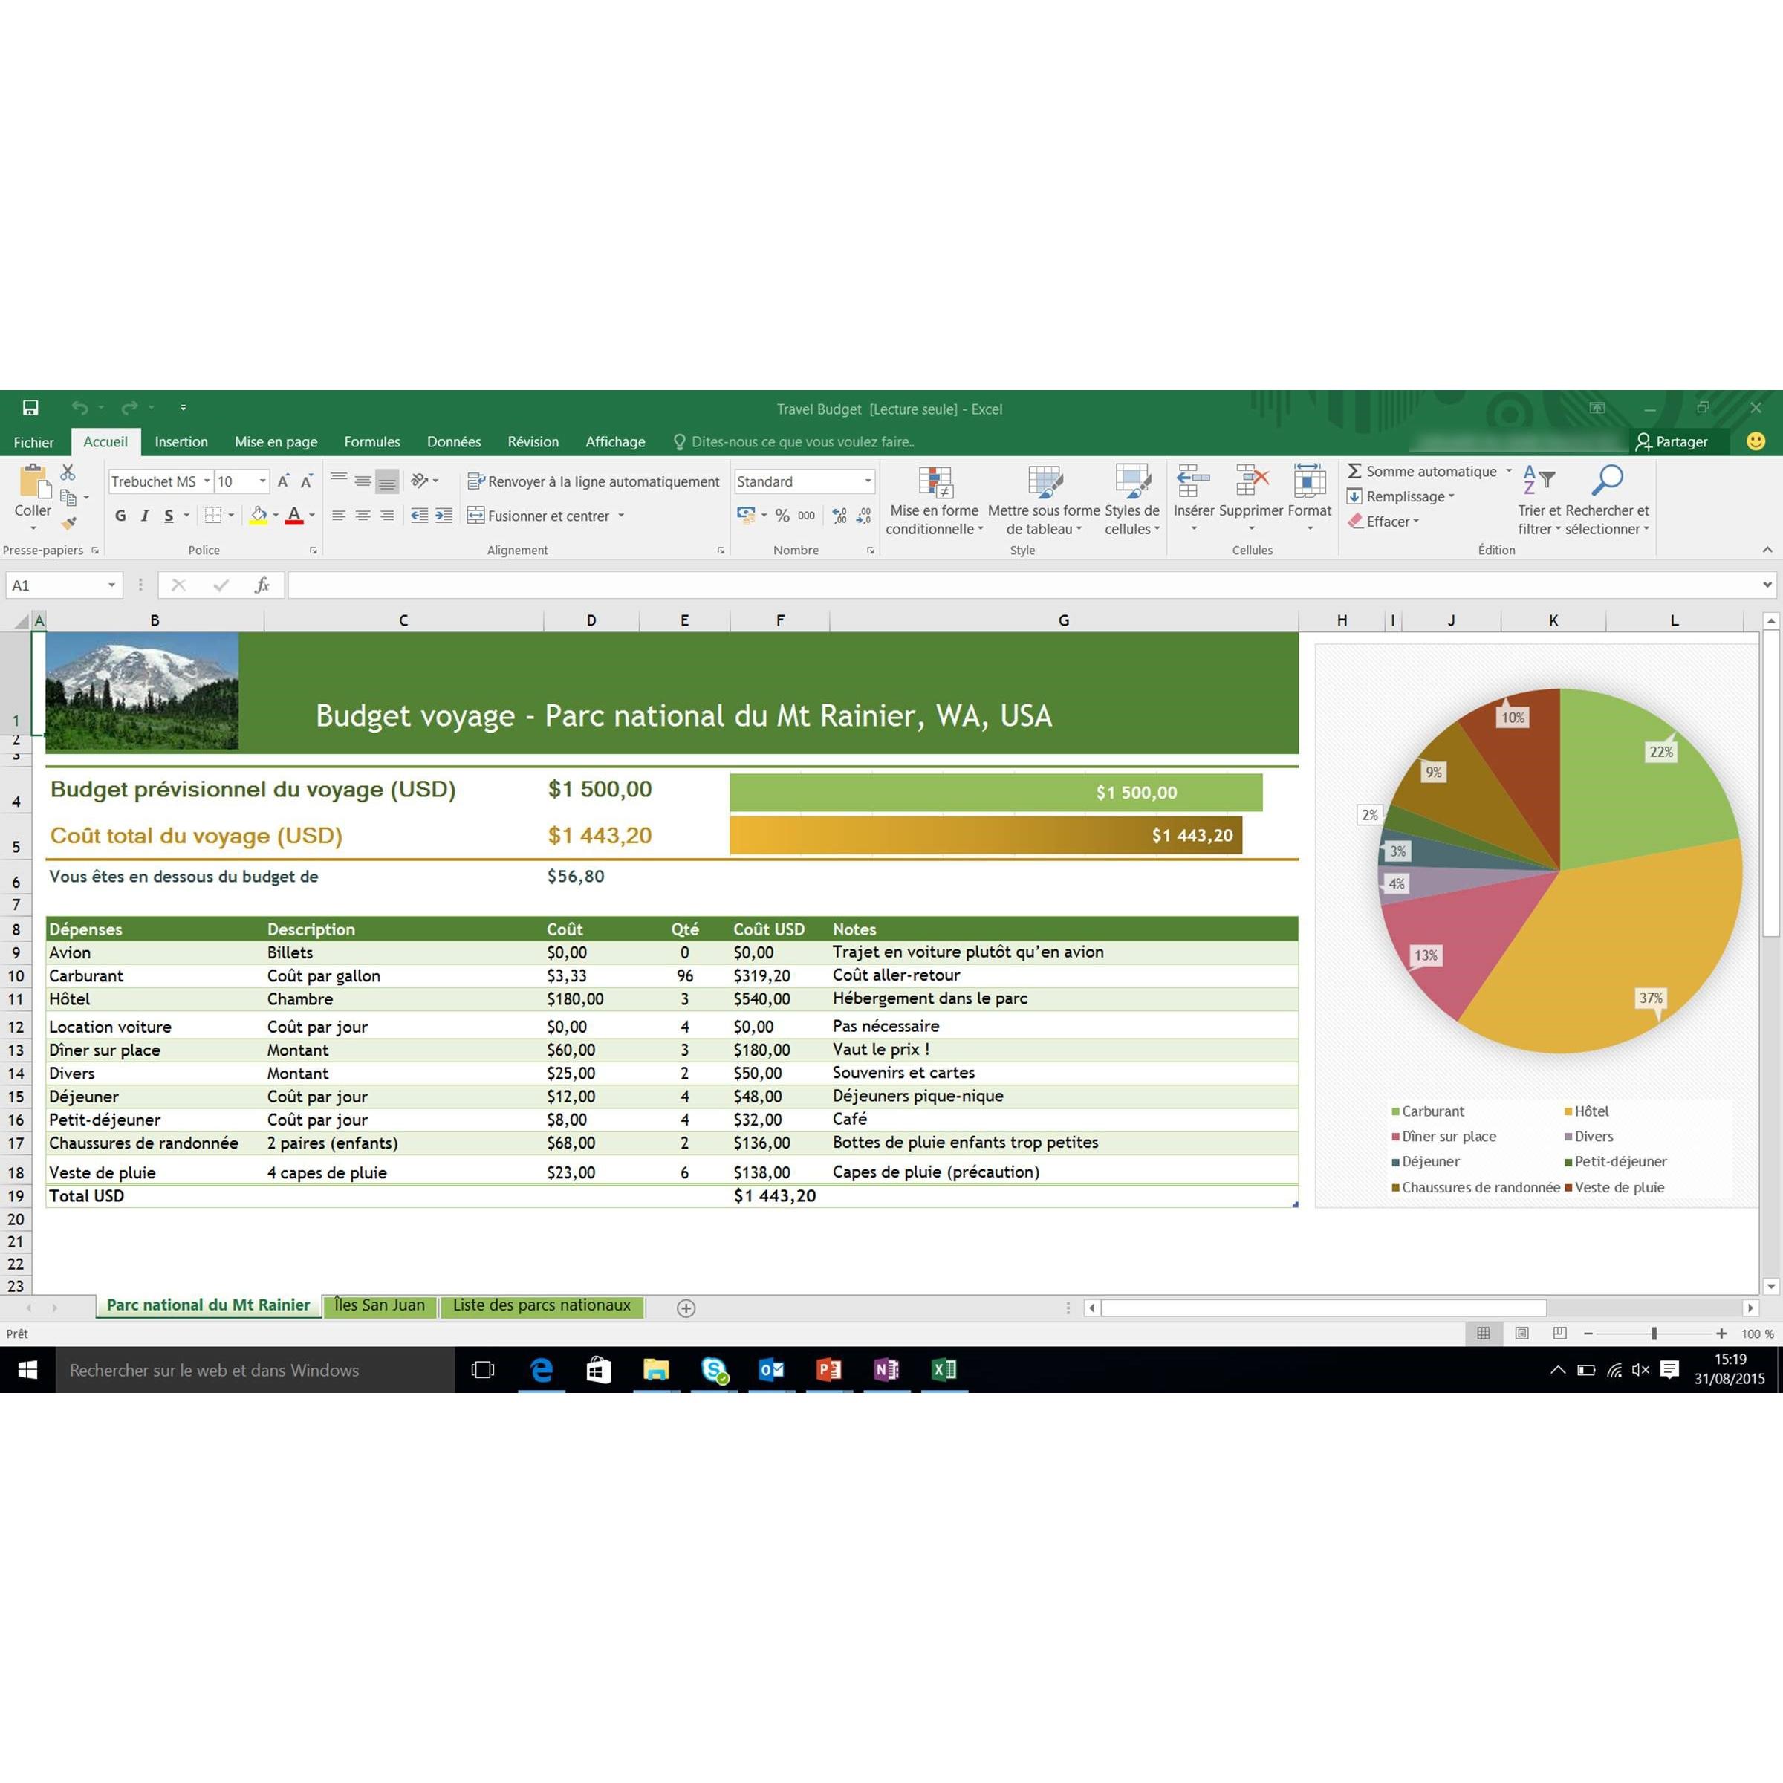Click the Partager share button
This screenshot has width=1783, height=1783.
[1672, 442]
